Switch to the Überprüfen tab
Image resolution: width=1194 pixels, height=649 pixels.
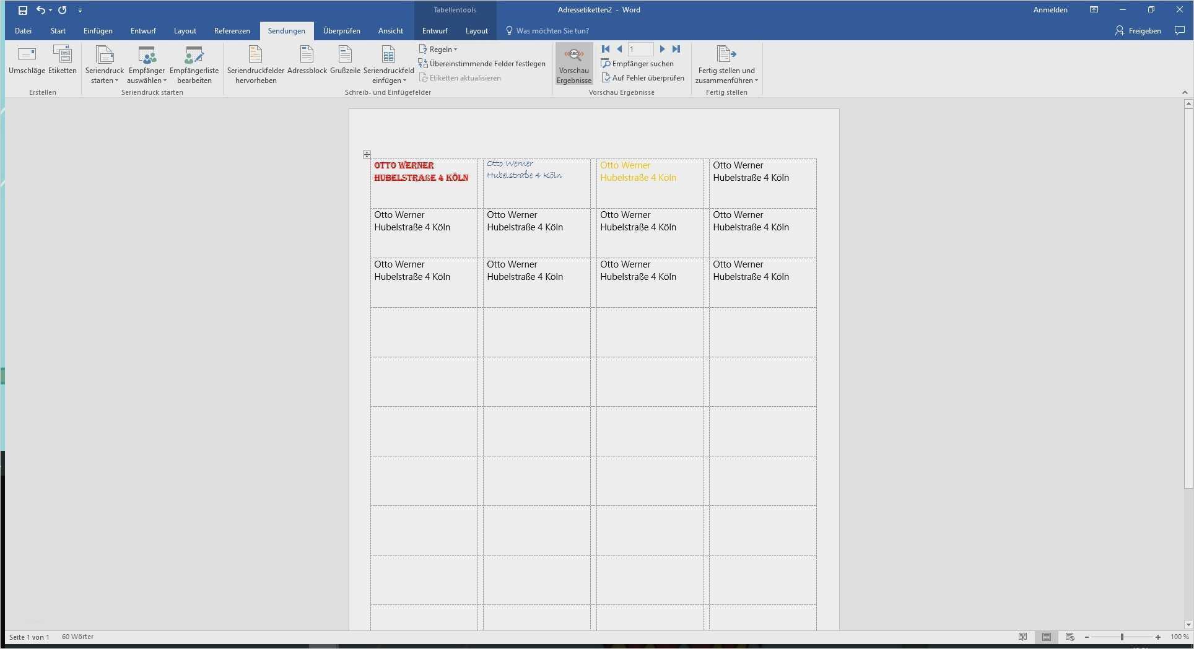(x=342, y=31)
